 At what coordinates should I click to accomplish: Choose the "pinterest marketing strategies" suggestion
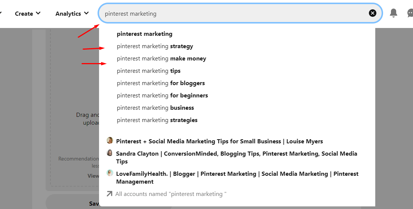coord(157,120)
